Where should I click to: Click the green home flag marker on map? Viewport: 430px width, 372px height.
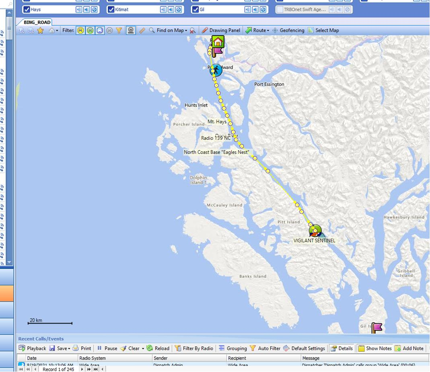(x=218, y=41)
